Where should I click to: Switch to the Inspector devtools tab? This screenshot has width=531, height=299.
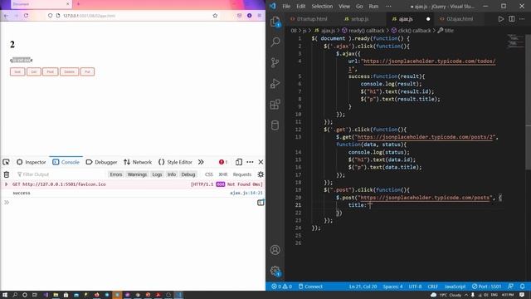point(32,162)
